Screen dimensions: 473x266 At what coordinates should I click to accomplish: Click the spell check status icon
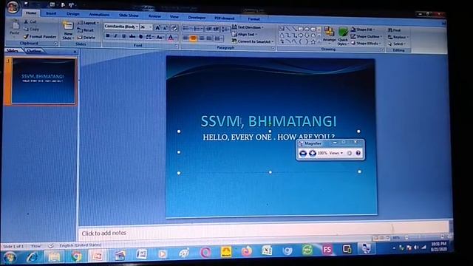(x=51, y=246)
